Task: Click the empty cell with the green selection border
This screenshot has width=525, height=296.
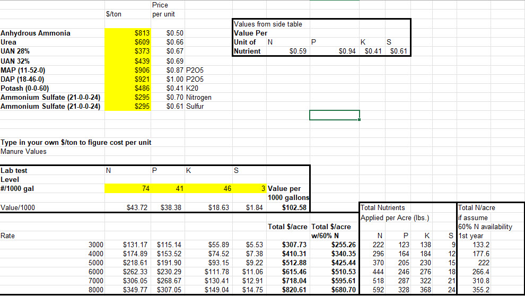Action: (335, 115)
